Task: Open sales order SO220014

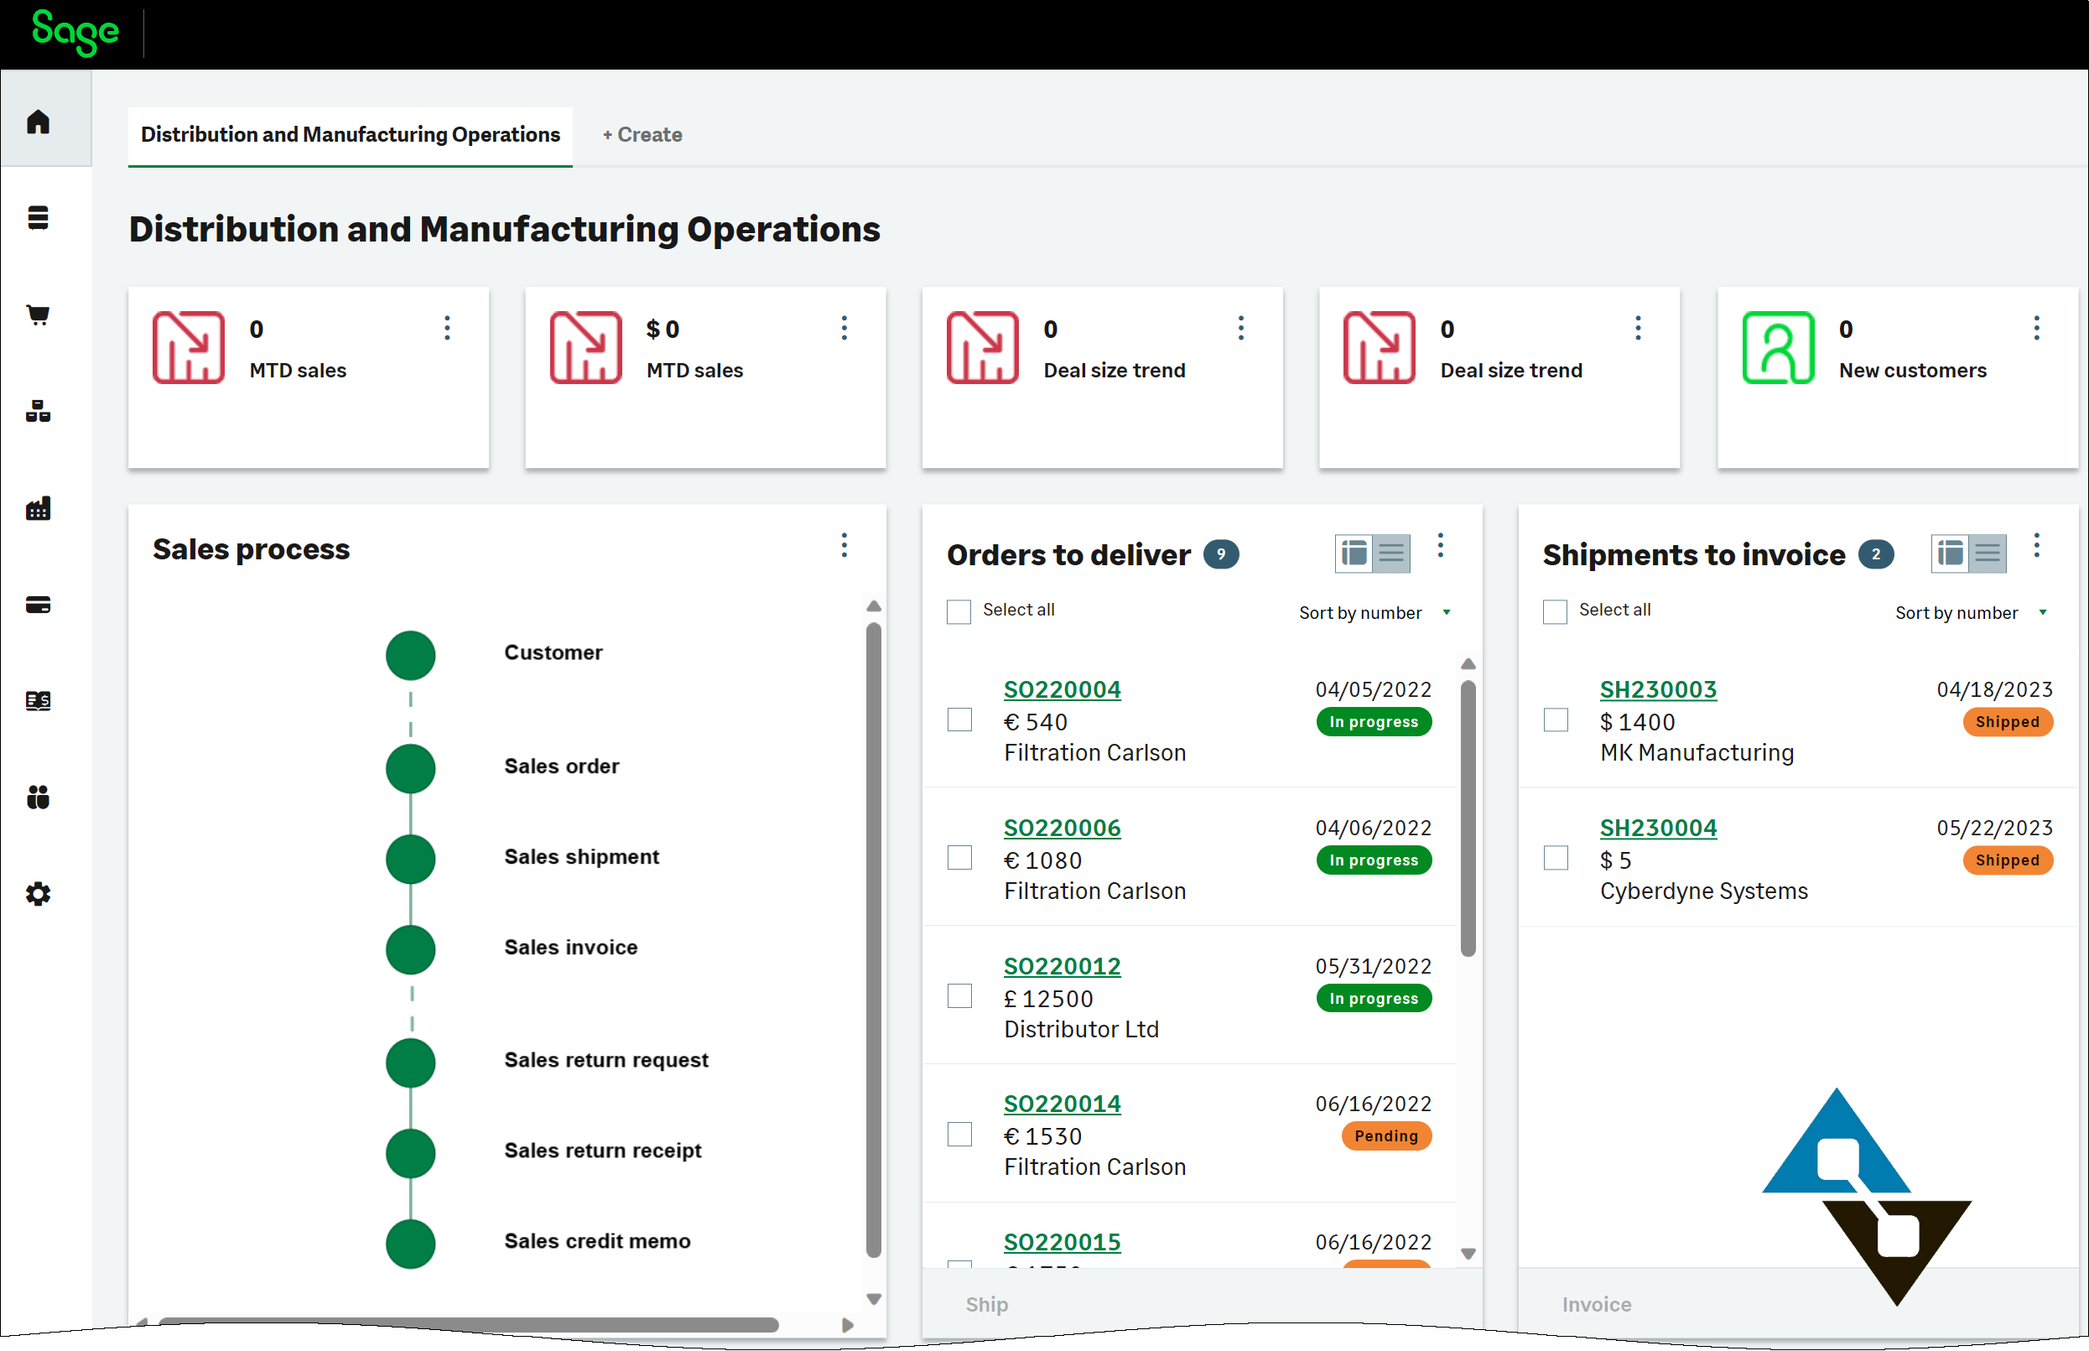Action: 1062,1104
